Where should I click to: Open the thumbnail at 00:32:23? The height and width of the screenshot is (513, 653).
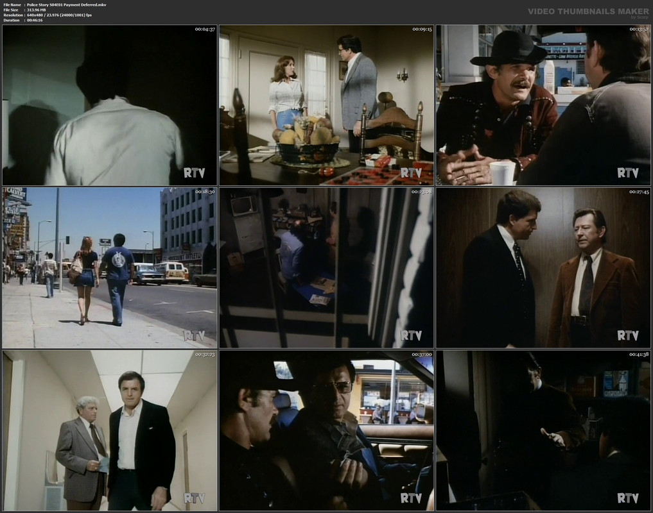click(x=110, y=430)
